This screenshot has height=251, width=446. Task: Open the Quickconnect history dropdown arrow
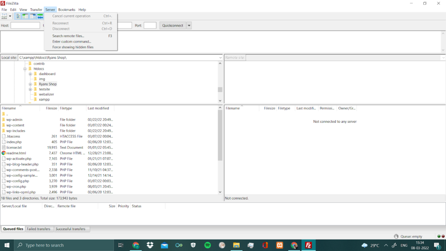coord(189,25)
